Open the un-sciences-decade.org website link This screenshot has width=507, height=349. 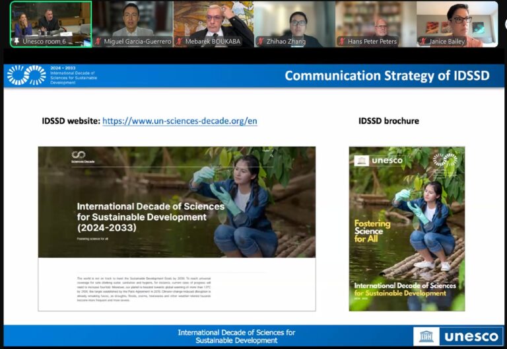click(180, 121)
